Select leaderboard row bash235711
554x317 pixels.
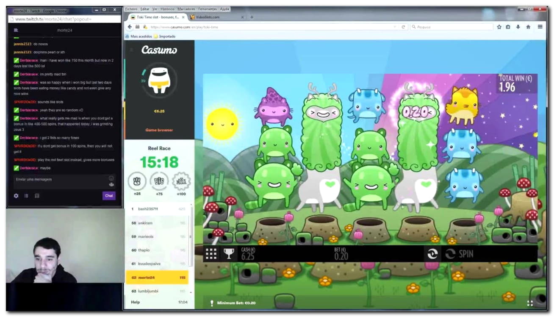tap(157, 209)
